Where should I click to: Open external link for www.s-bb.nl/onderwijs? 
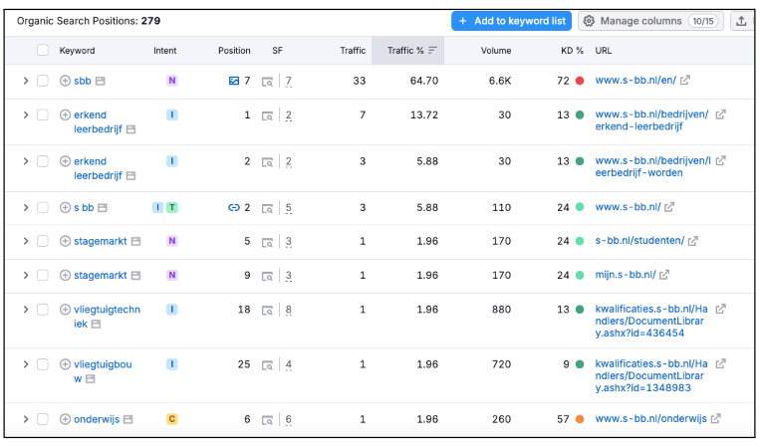click(715, 419)
